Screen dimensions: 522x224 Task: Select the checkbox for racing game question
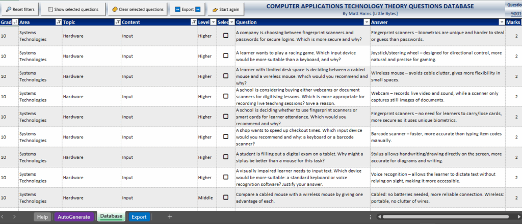point(226,56)
